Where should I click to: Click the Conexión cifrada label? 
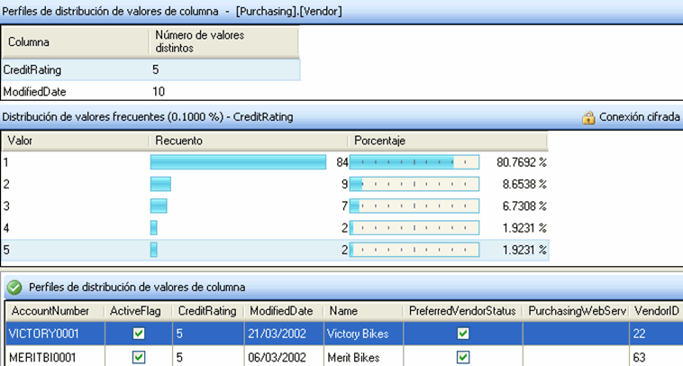tap(639, 117)
